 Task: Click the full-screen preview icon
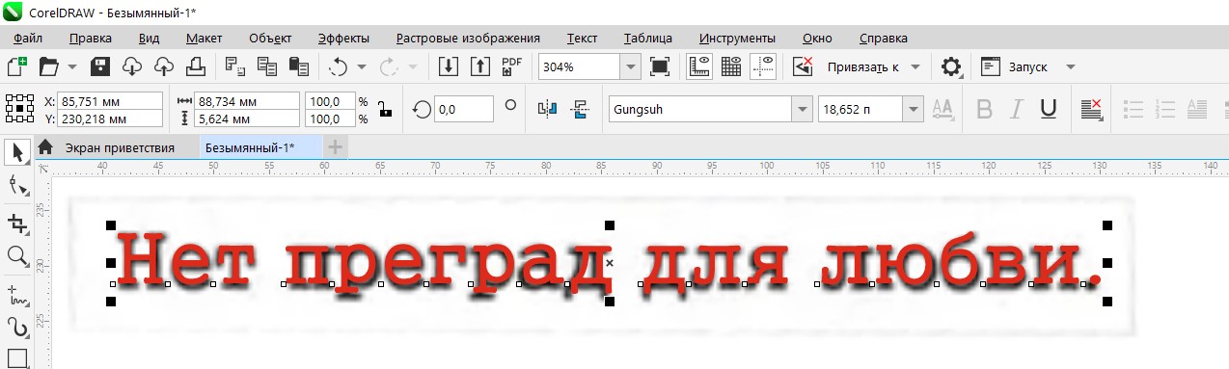coord(660,66)
